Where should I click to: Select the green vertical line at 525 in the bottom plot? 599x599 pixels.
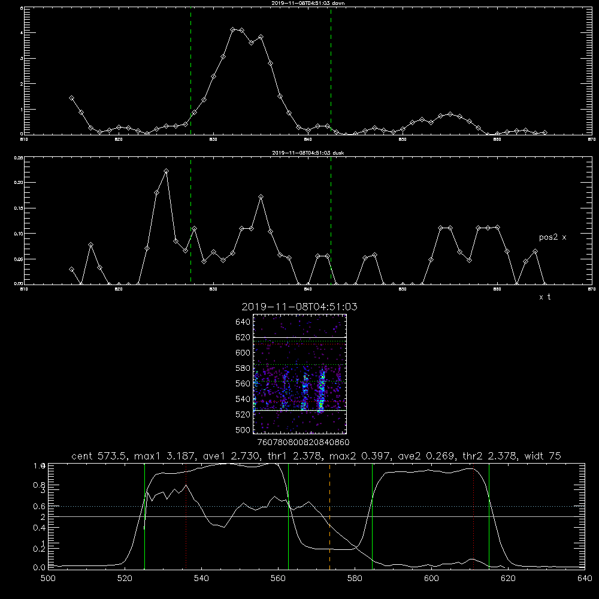pos(144,516)
